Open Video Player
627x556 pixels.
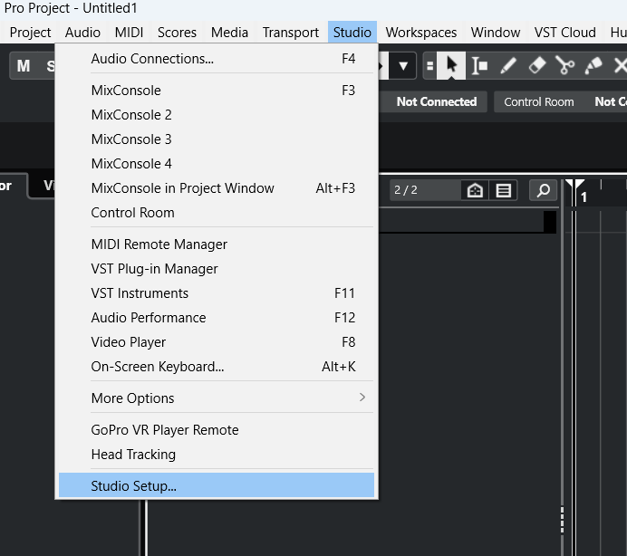click(x=217, y=342)
